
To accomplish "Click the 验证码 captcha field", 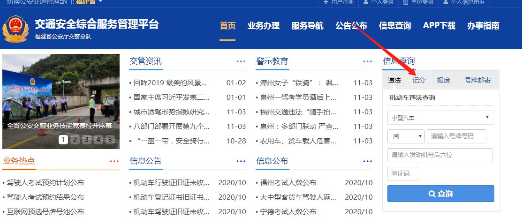I will click(x=403, y=174).
